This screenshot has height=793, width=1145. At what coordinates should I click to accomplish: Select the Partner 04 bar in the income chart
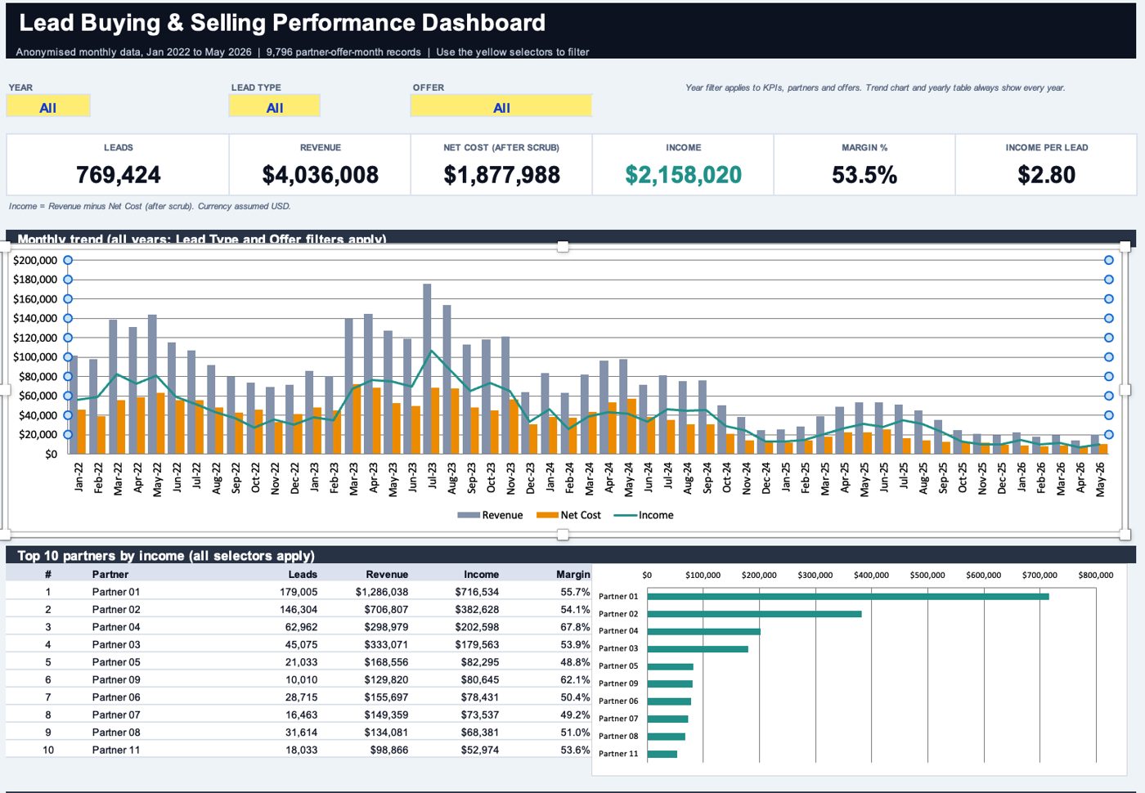pyautogui.click(x=704, y=631)
